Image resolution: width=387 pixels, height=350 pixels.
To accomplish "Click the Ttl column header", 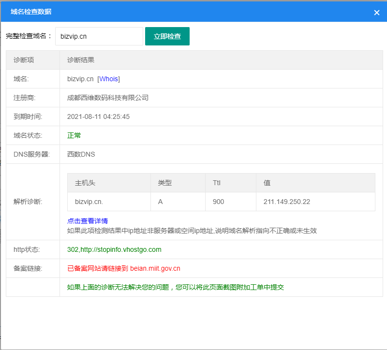I will (x=217, y=183).
